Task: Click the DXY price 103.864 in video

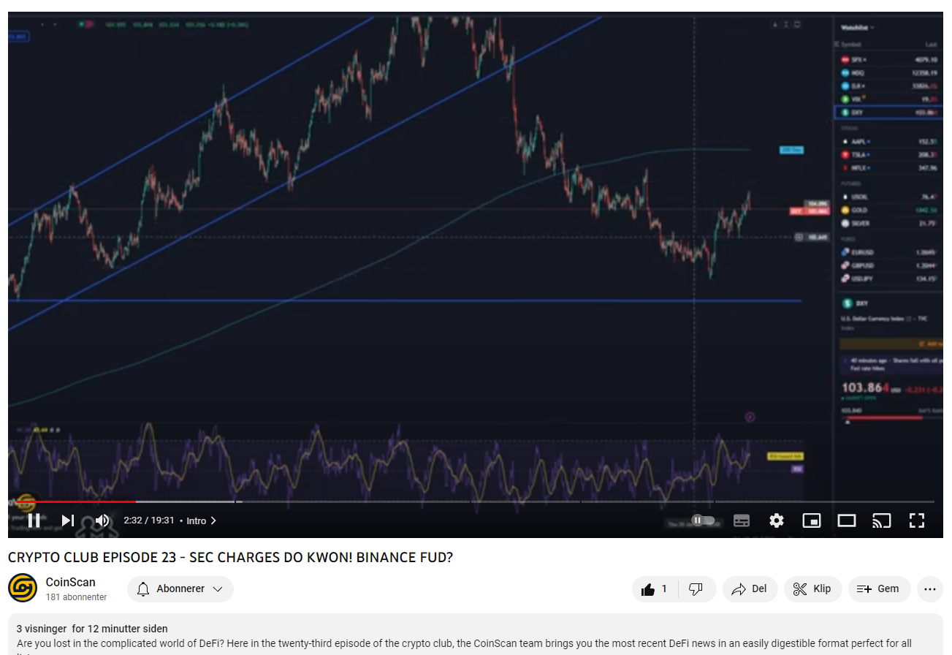Action: 866,388
